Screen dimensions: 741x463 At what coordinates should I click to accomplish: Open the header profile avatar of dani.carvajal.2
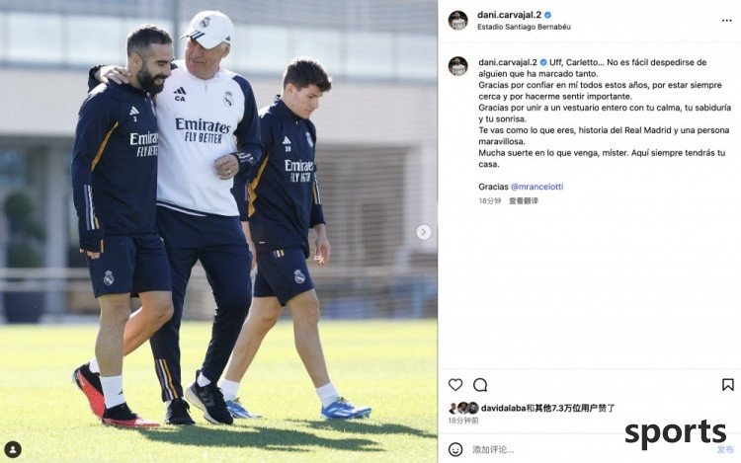click(x=457, y=21)
